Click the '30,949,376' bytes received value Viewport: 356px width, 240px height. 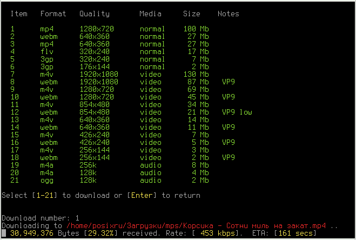point(32,233)
